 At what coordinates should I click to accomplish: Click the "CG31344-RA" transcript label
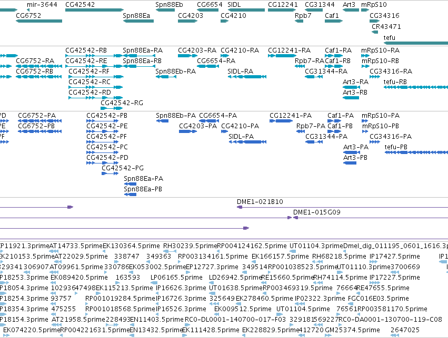pos(326,71)
